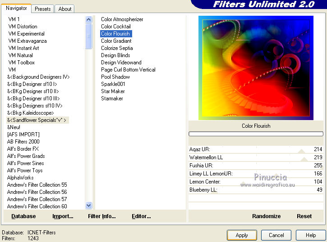This screenshot has height=242, width=327.
Task: Select the Pool Shadow filter
Action: 115,77
